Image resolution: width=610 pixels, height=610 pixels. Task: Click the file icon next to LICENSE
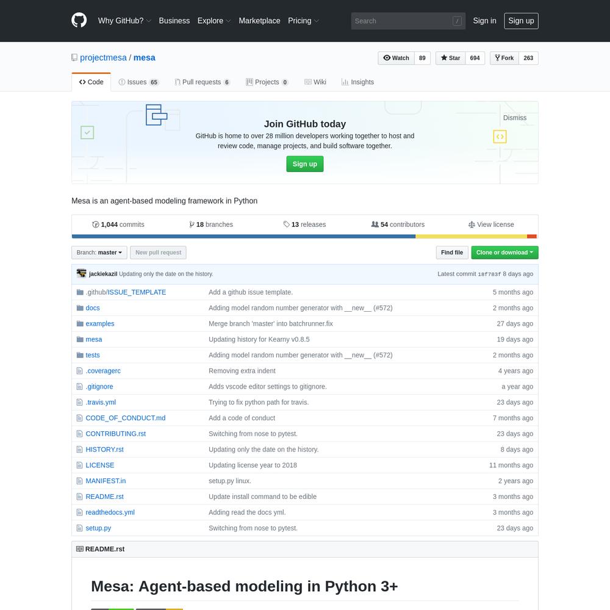[x=80, y=465]
